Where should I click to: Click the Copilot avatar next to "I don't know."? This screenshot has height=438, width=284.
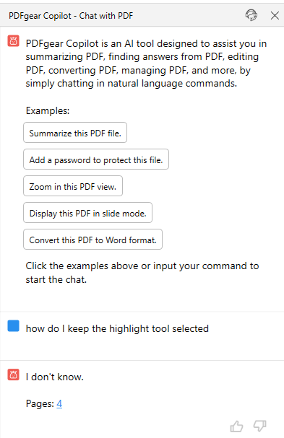[13, 375]
